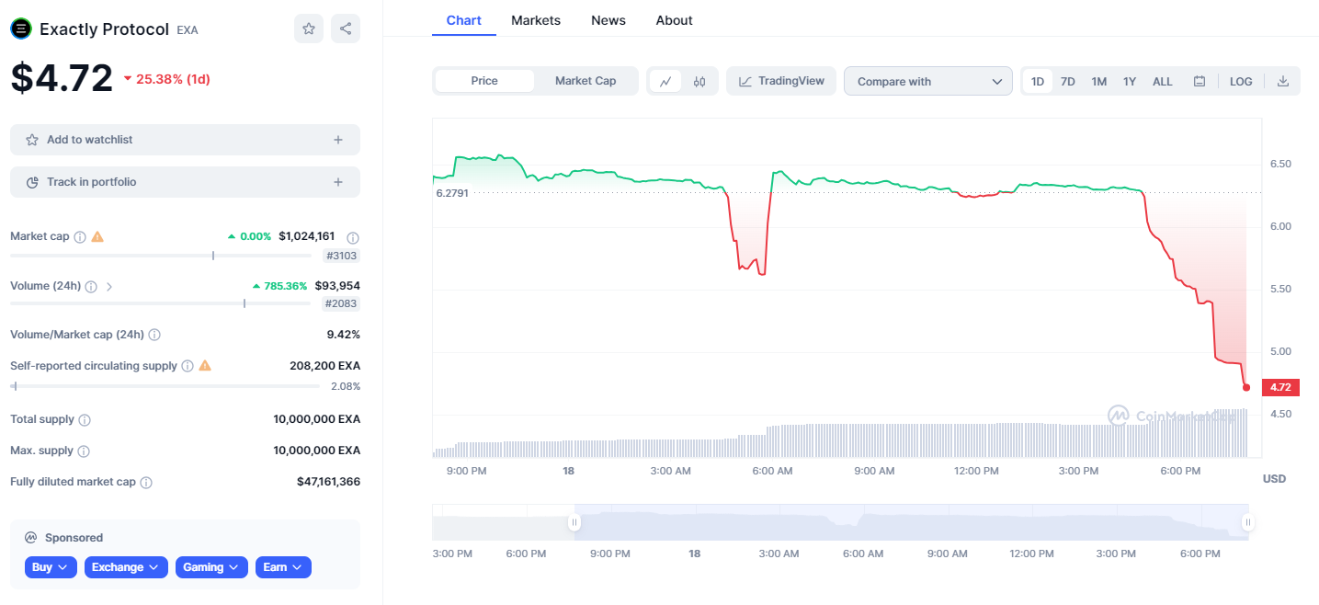Set chart range to 1D

(1038, 81)
